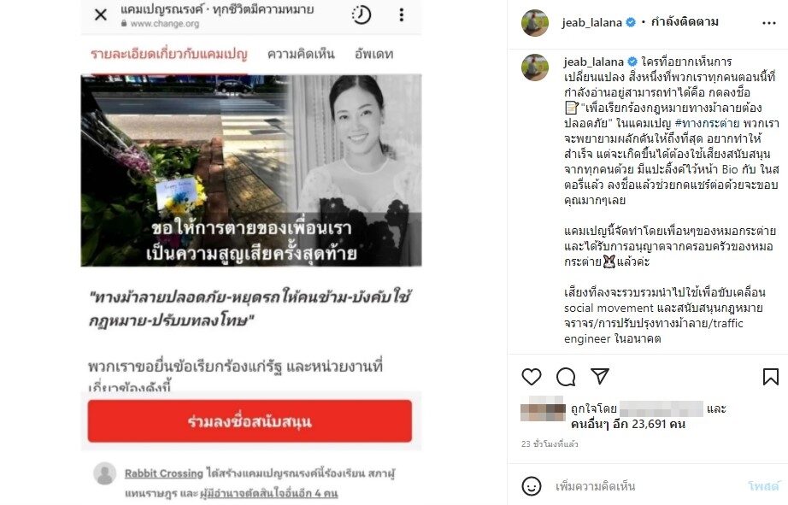Close the change.org page with X

coord(101,15)
